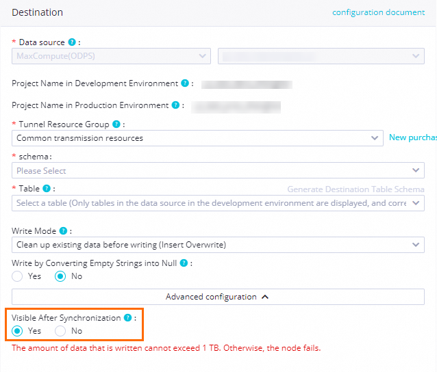Click help icon next to Table label
The image size is (437, 372).
point(46,188)
